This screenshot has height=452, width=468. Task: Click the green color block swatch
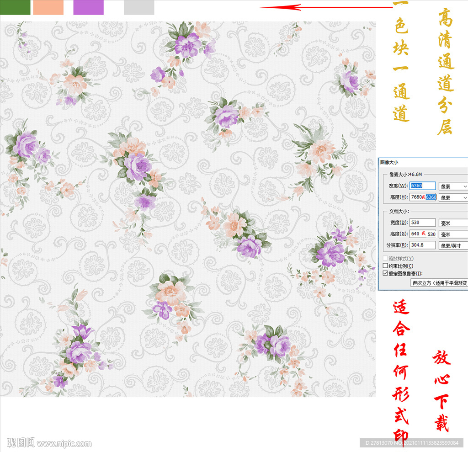[x=15, y=7]
